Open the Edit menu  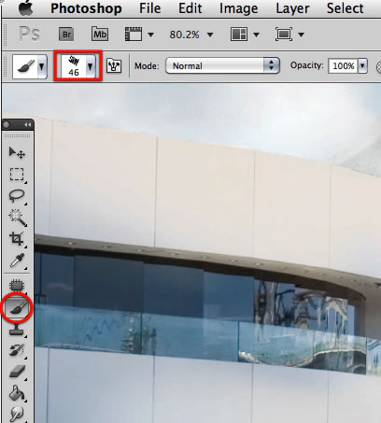click(190, 8)
